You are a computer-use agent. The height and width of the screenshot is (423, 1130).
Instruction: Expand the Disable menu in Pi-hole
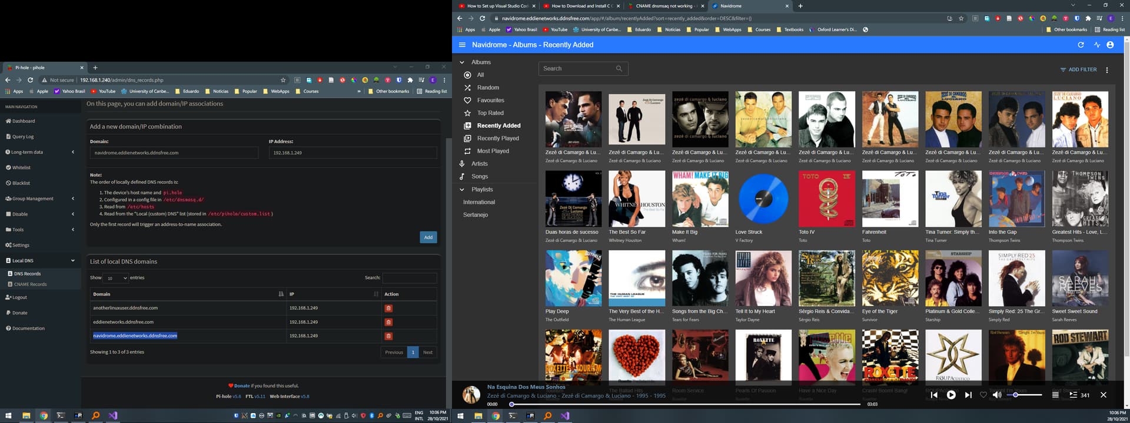(x=40, y=214)
